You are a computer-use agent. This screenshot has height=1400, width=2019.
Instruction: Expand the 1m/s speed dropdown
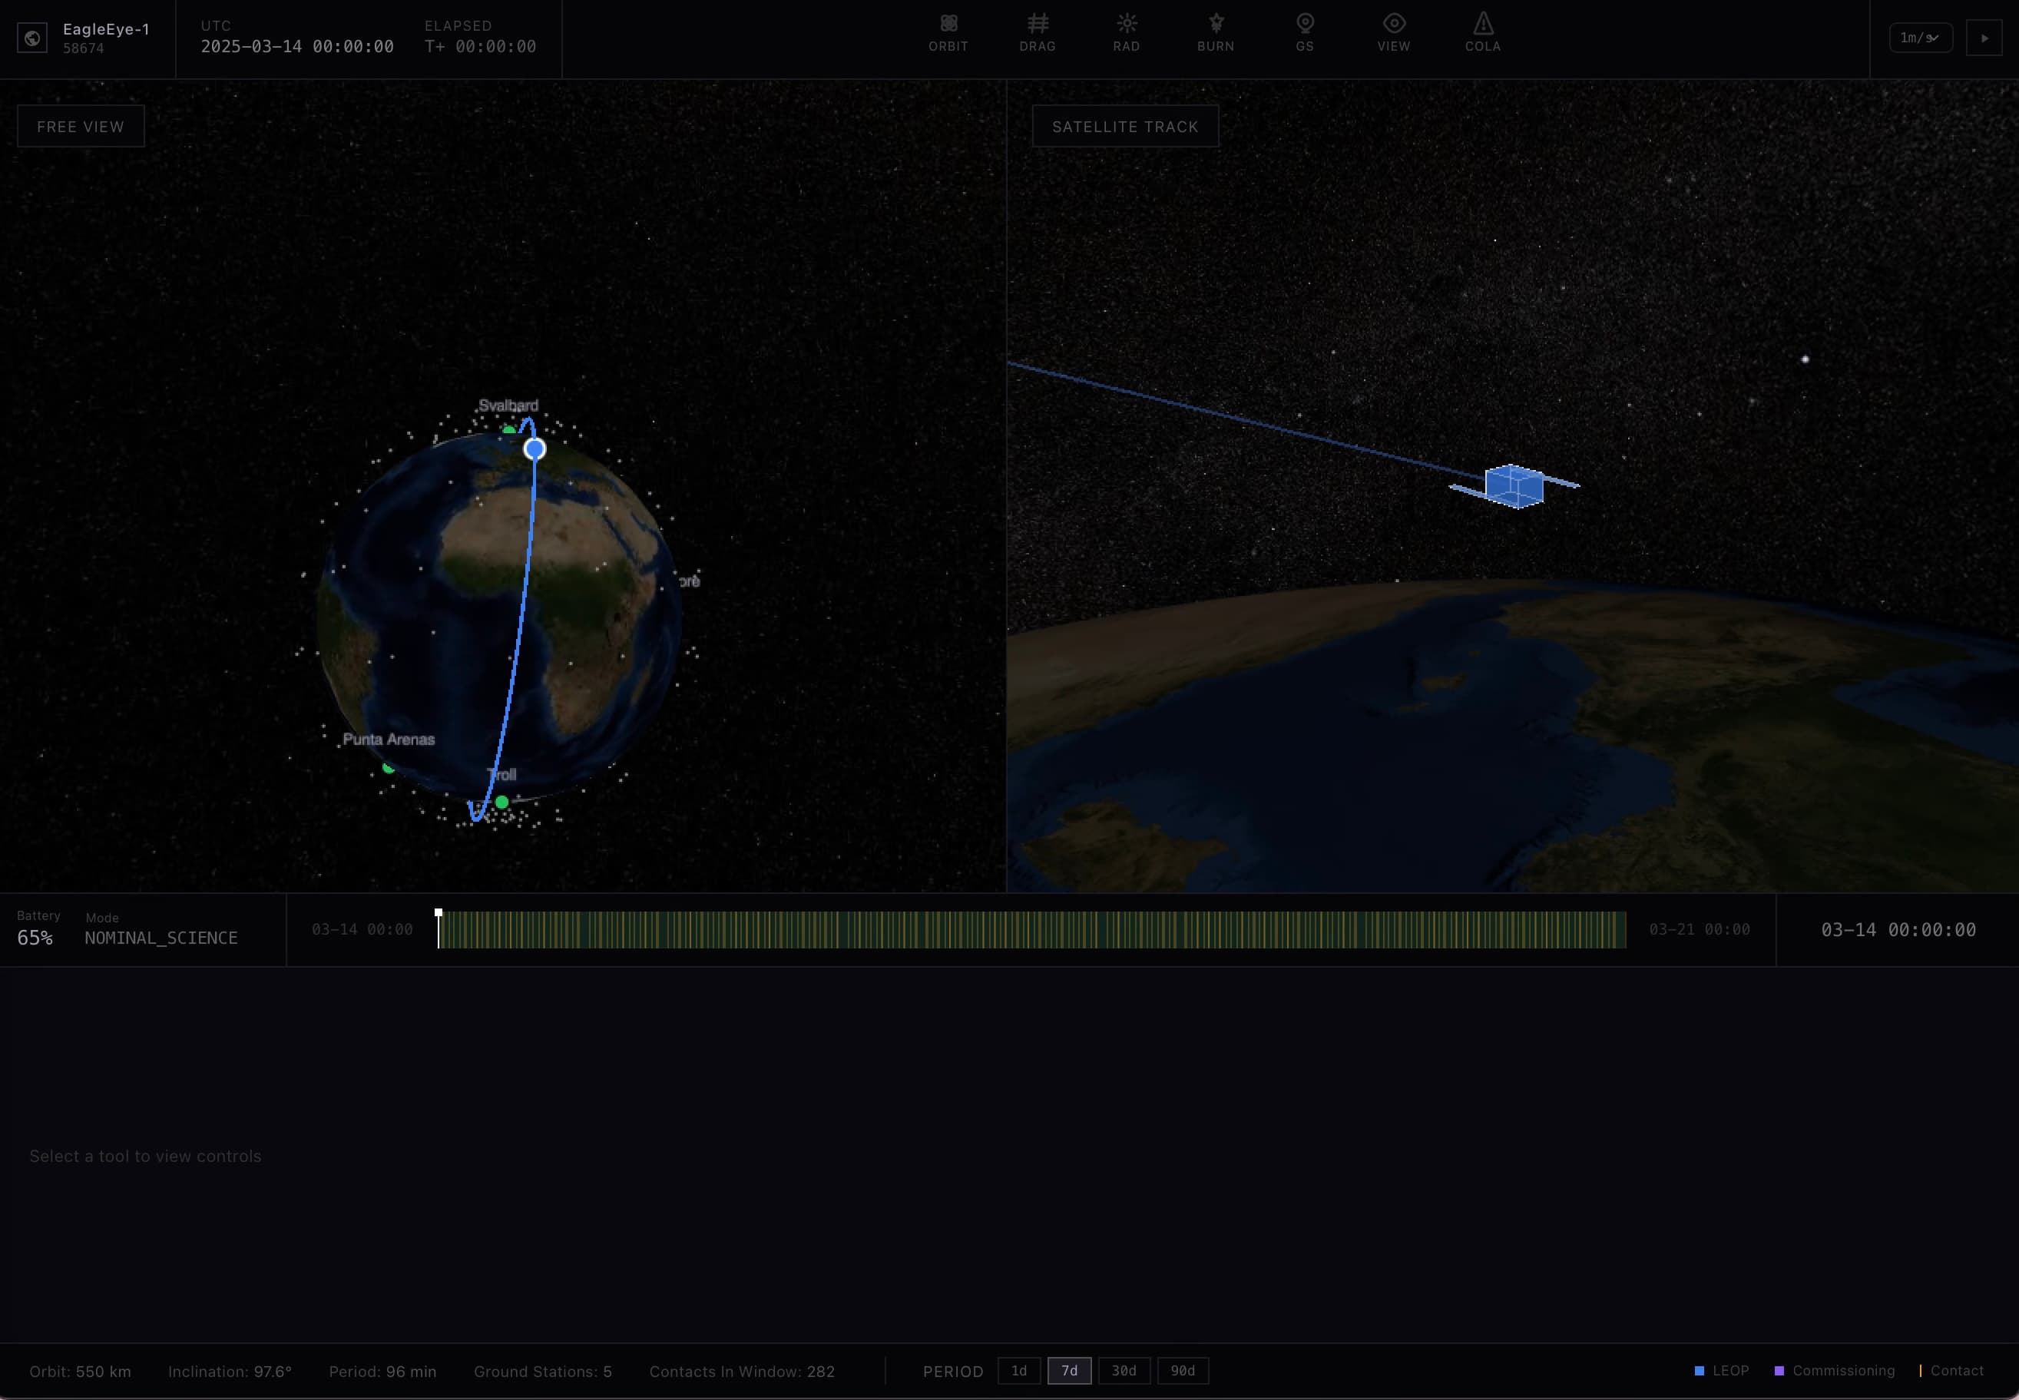(1920, 38)
